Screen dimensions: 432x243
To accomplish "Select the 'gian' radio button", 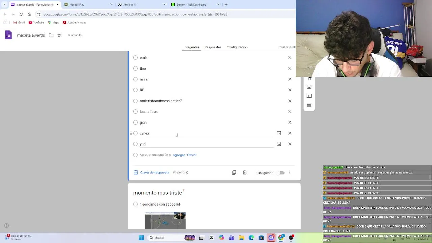I will 135,123.
